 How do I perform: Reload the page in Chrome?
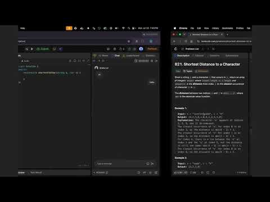tap(186, 42)
